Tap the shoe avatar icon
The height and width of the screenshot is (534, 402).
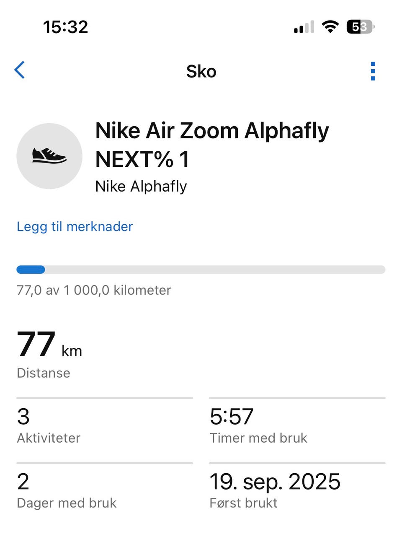[x=49, y=156]
